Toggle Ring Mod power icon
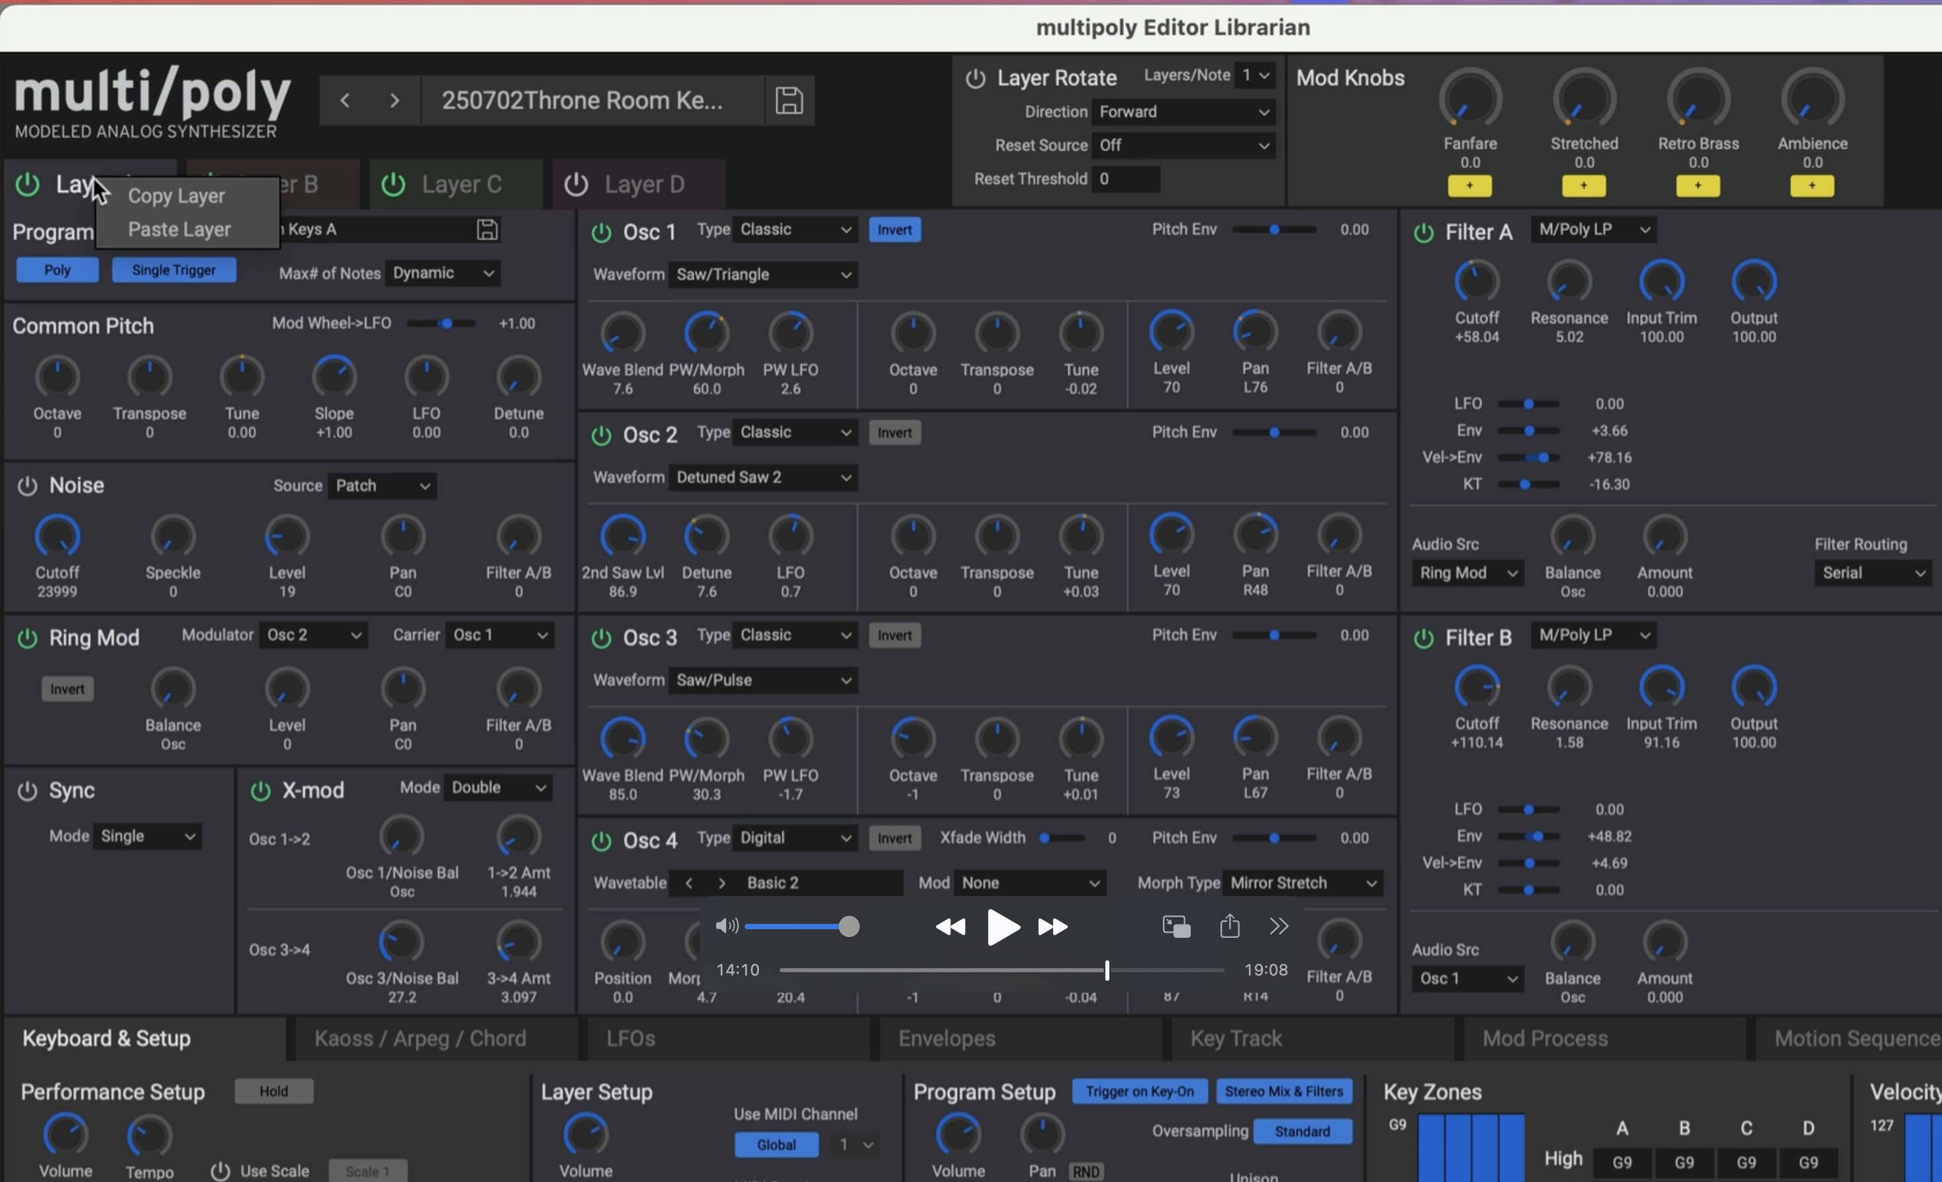This screenshot has height=1182, width=1942. 28,637
